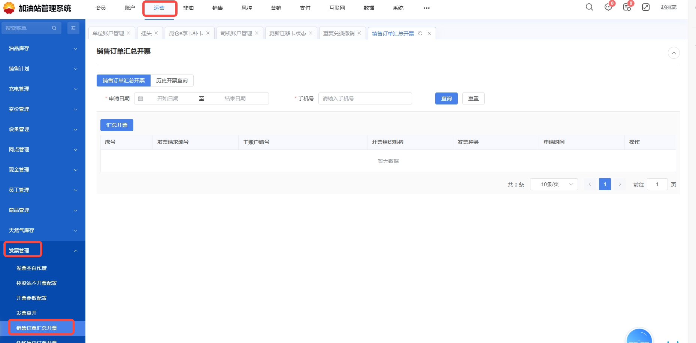Click the search magnifier icon in header
The image size is (696, 343).
tap(589, 7)
